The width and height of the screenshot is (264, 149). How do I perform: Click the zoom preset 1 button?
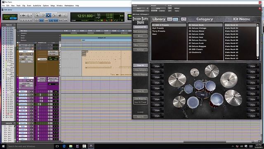tap(21, 20)
